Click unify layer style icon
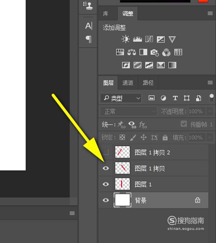This screenshot has height=243, width=216. (143, 125)
